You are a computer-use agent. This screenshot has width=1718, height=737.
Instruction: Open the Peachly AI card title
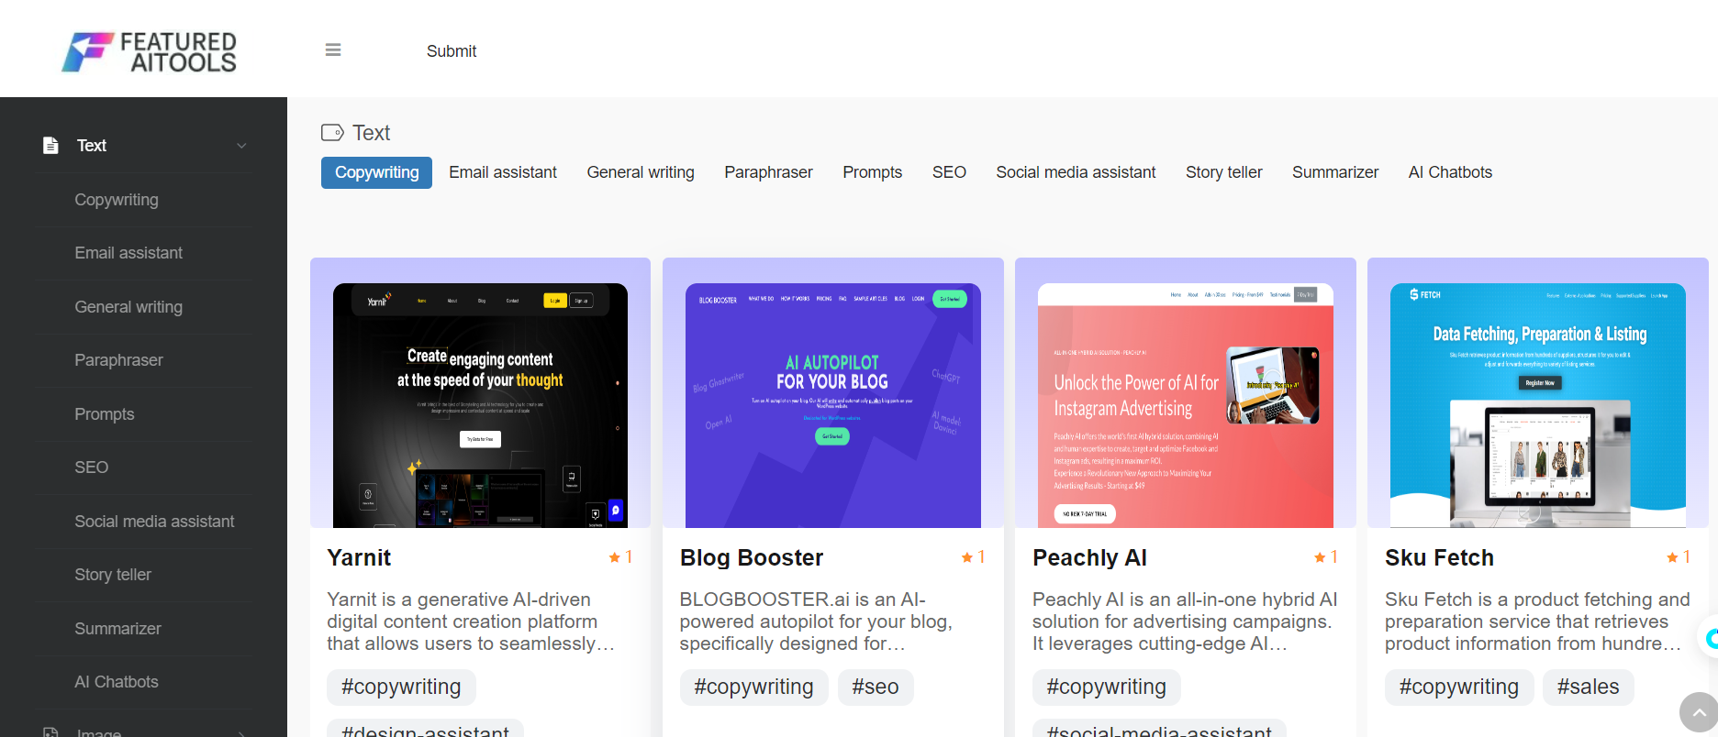click(1089, 557)
